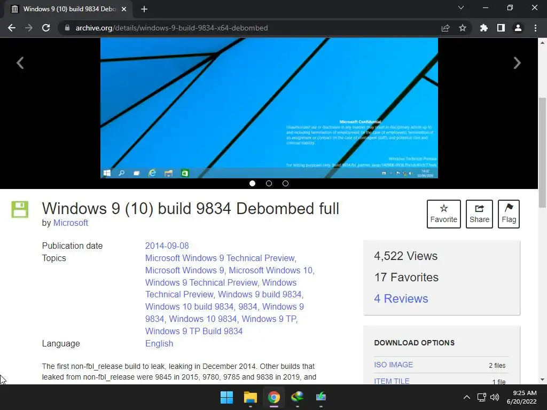Click the 17 Favorites text
The height and width of the screenshot is (410, 547).
tap(406, 278)
